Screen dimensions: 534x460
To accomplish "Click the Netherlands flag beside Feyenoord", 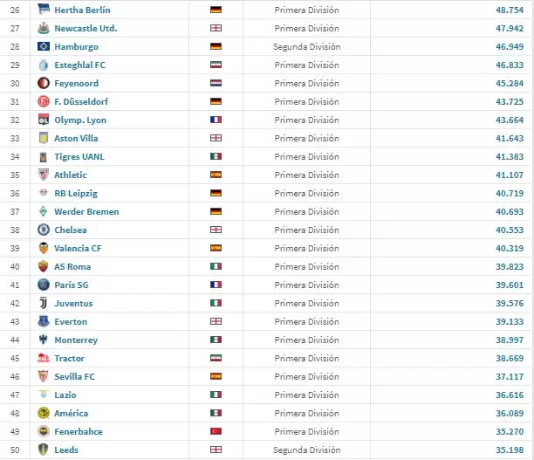I will (216, 83).
